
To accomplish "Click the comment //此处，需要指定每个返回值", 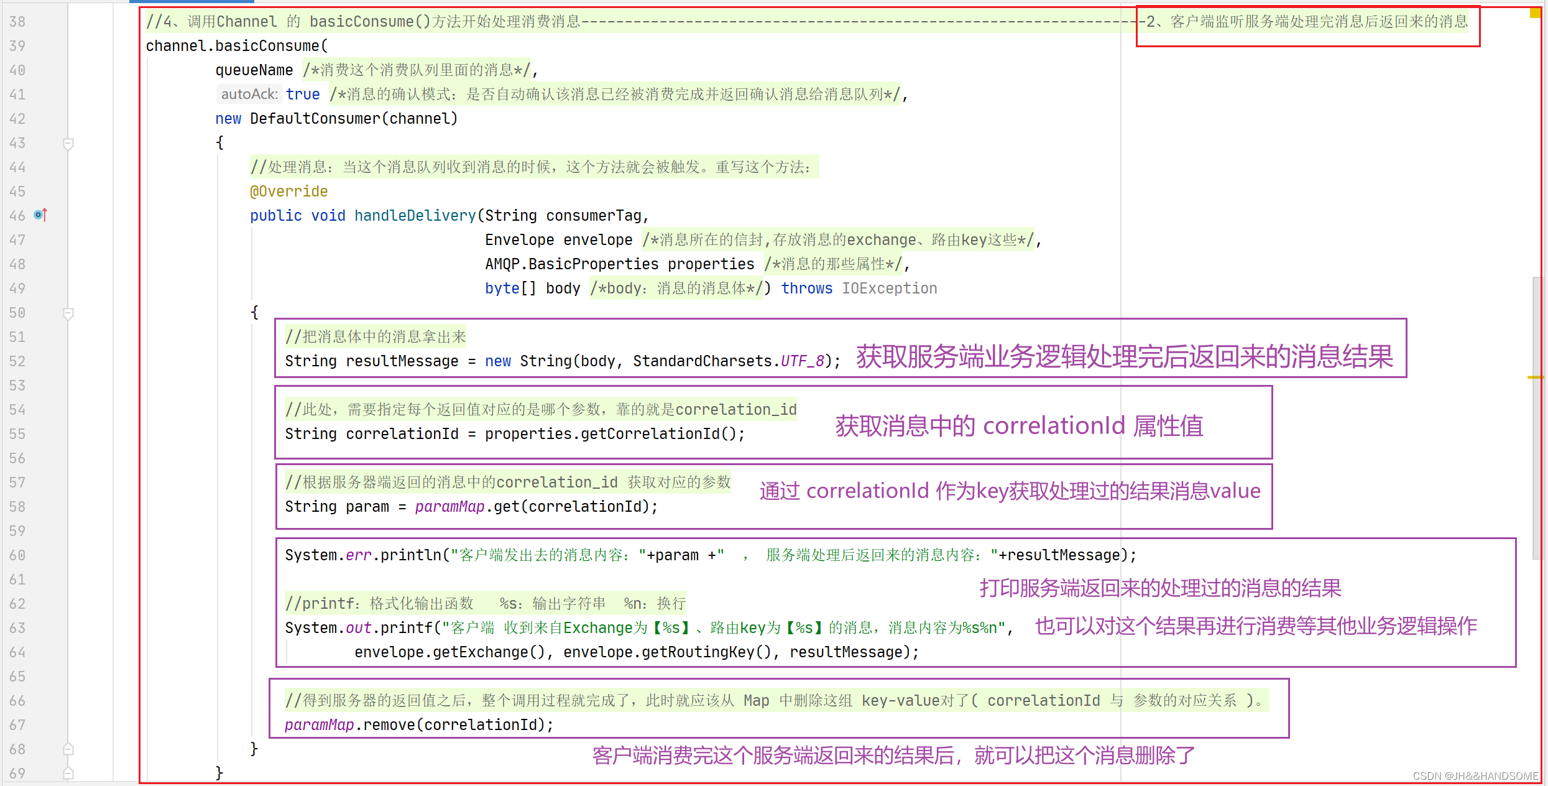I will 541,410.
